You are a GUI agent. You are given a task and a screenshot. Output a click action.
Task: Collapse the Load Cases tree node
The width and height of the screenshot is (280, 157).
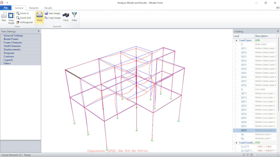pos(236,40)
